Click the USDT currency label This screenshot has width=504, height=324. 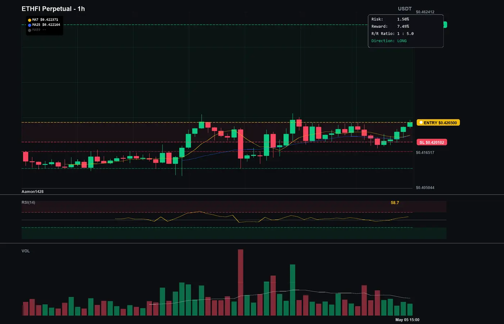point(405,9)
